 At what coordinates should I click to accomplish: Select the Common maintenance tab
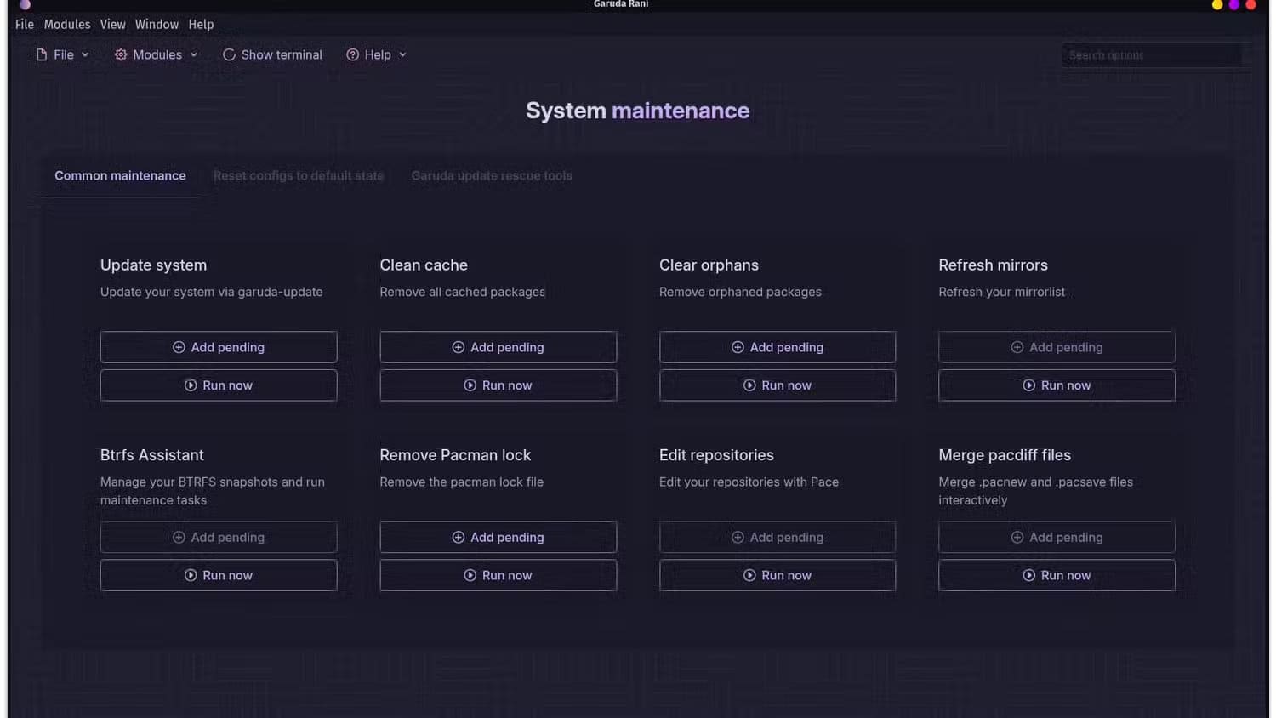[x=120, y=175]
